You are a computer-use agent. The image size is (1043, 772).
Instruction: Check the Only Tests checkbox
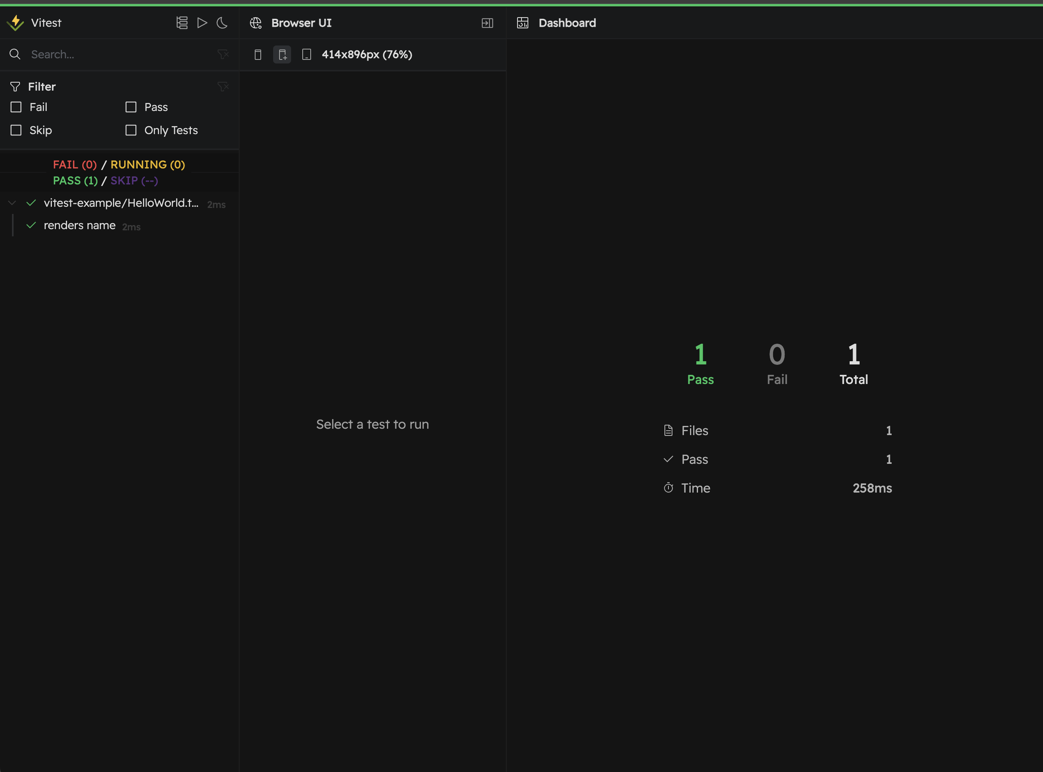tap(131, 130)
